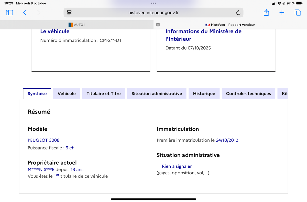Tap the iPad home indicator bar
The height and width of the screenshot is (202, 307).
point(153,199)
